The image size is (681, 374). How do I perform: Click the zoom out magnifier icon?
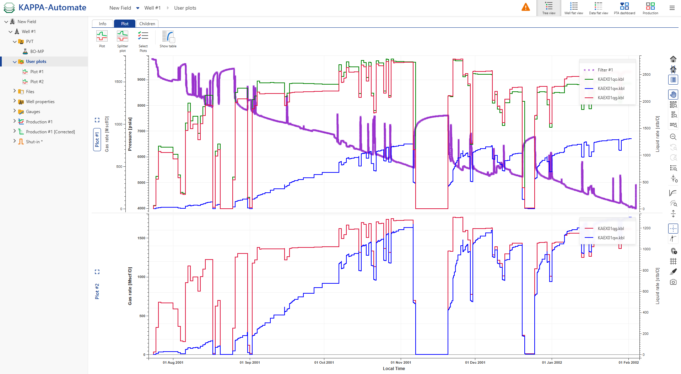(x=673, y=137)
